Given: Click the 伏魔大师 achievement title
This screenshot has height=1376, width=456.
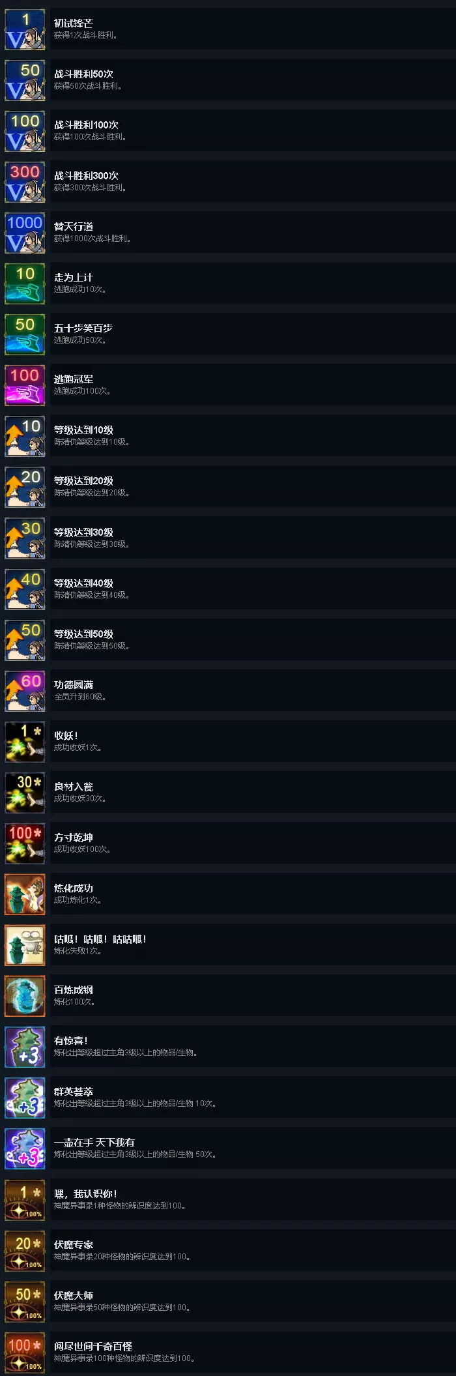Looking at the screenshot, I should coord(74,1296).
